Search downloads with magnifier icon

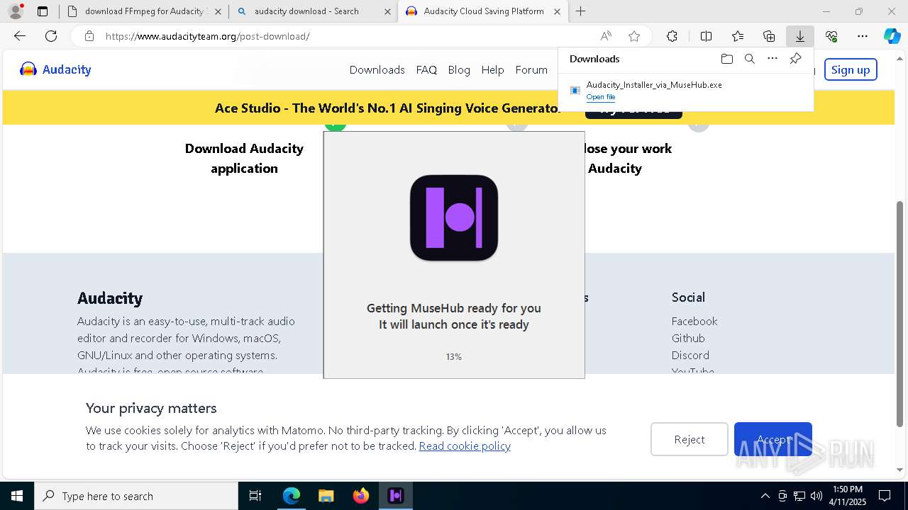[749, 59]
